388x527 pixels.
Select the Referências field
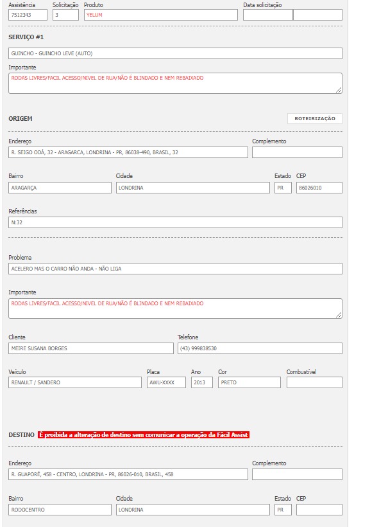pyautogui.click(x=175, y=222)
